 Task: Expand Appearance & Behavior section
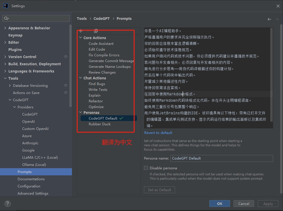[5, 28]
